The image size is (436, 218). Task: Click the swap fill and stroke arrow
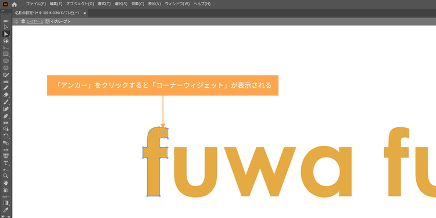(9, 217)
